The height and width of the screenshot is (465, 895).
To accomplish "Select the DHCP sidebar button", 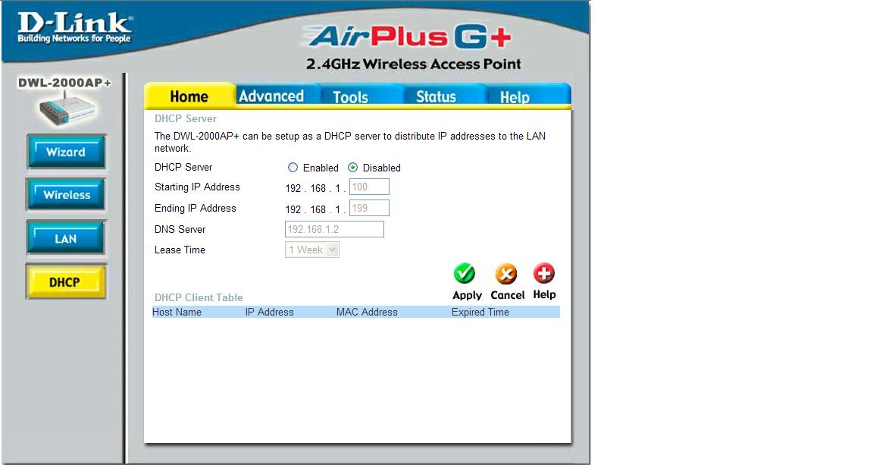I will 66,281.
